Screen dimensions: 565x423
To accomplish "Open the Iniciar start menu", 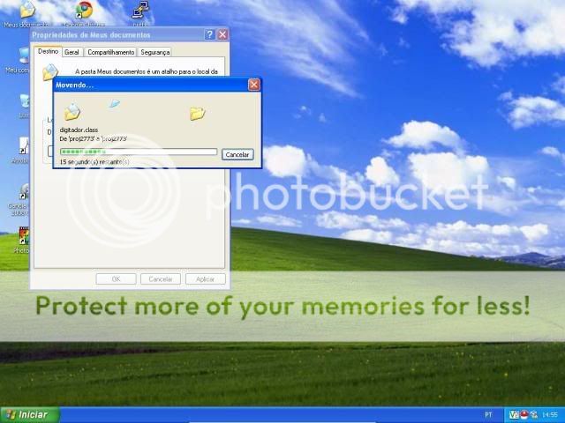I will point(29,415).
